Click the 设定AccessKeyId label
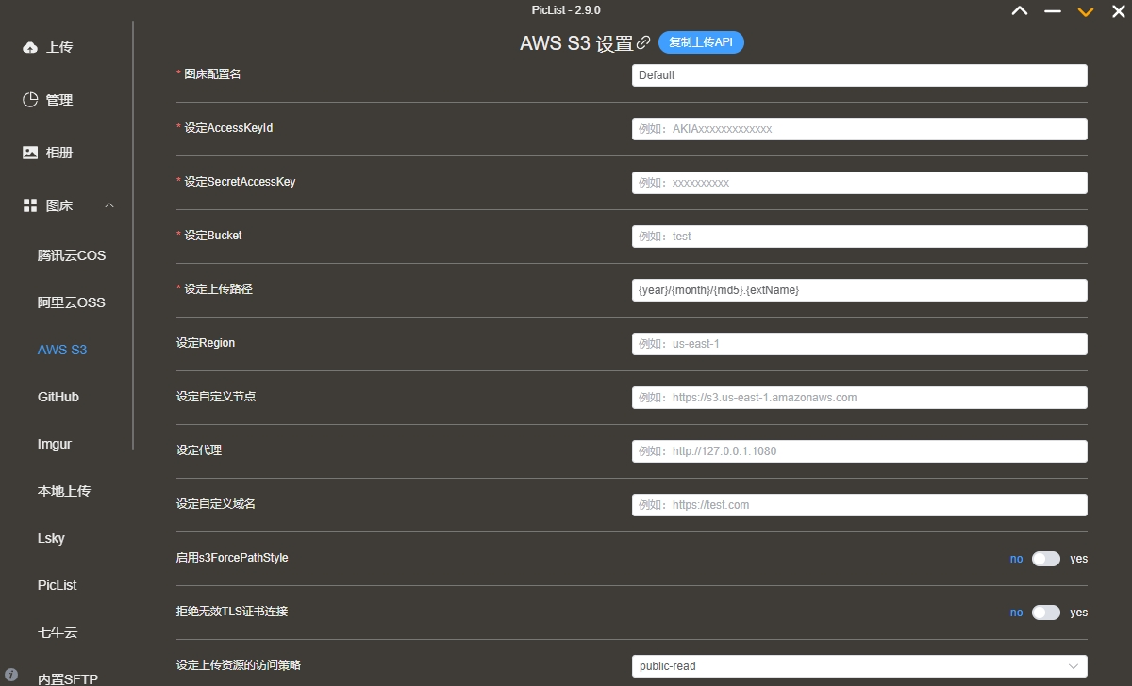This screenshot has width=1132, height=686. (x=228, y=127)
